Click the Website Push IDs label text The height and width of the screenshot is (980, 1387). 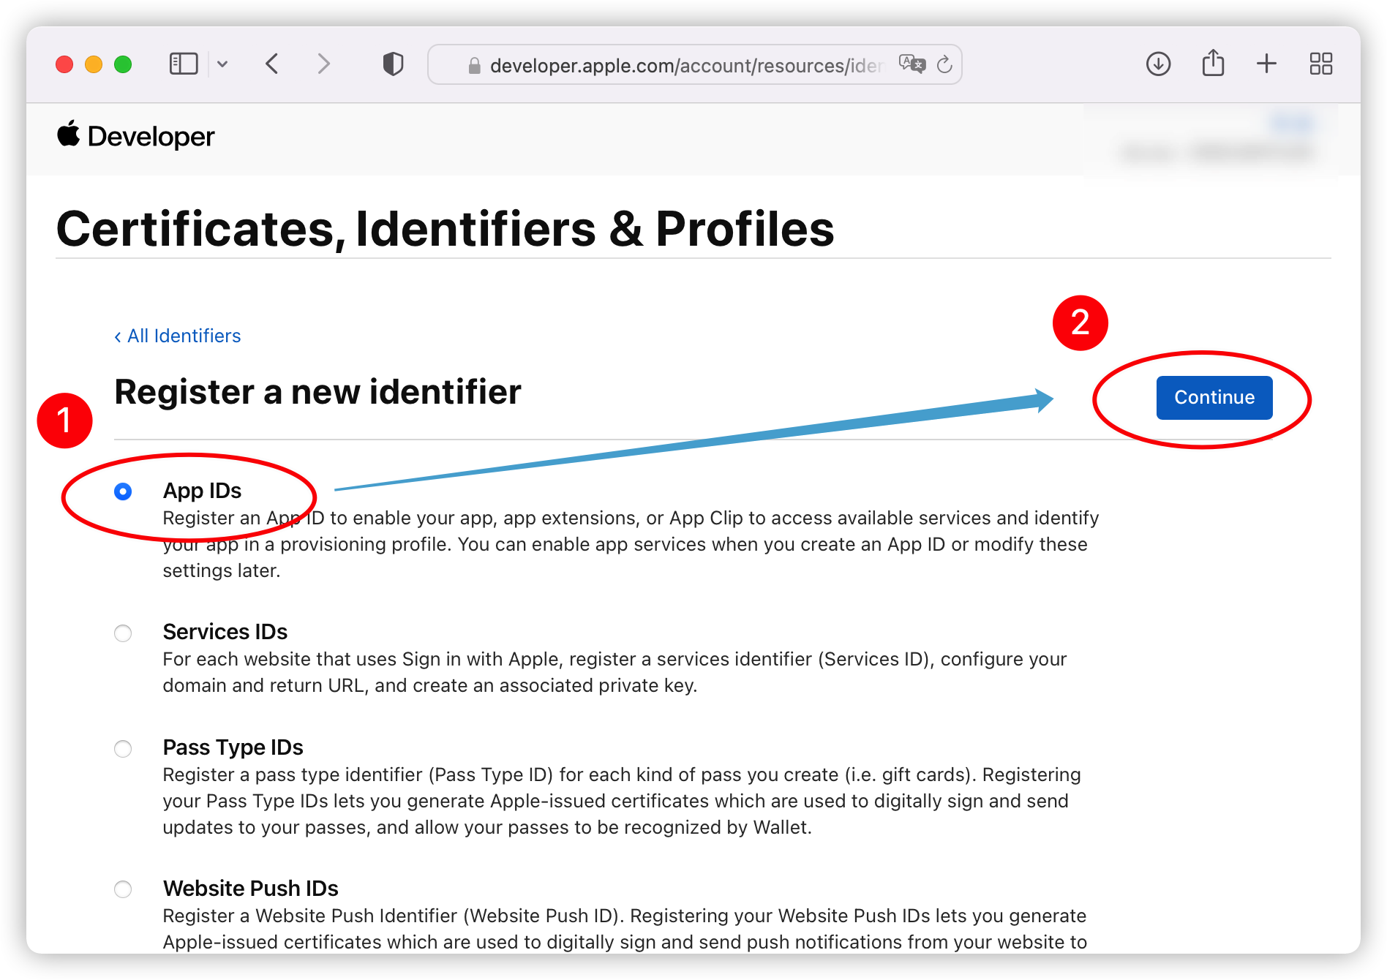coord(250,889)
